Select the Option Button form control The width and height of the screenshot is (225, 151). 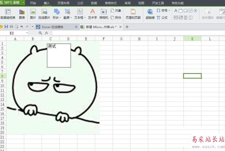(x=195, y=11)
